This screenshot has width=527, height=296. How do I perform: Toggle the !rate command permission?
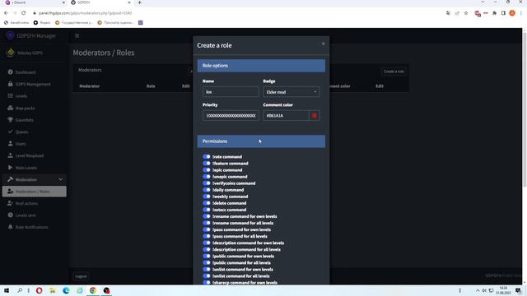point(207,157)
